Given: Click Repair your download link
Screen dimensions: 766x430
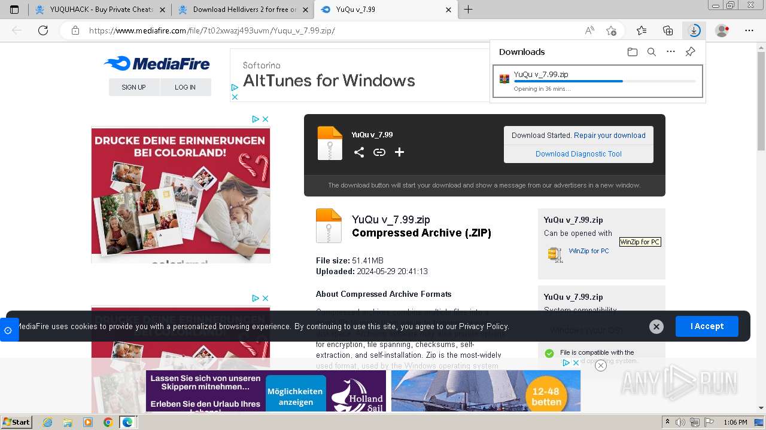Looking at the screenshot, I should [x=610, y=136].
